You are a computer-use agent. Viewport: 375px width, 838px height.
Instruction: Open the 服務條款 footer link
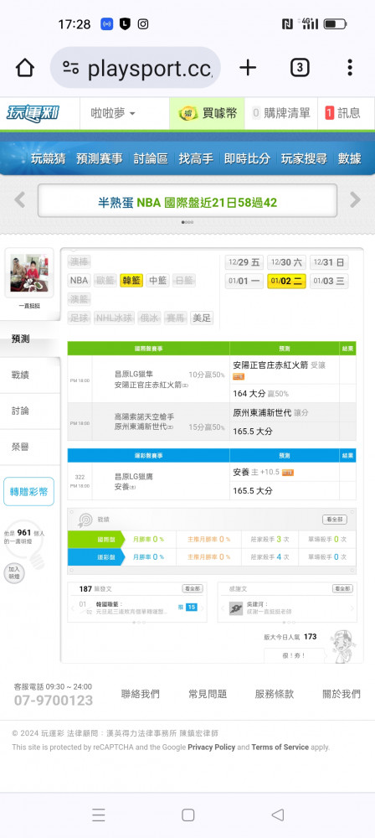[275, 694]
